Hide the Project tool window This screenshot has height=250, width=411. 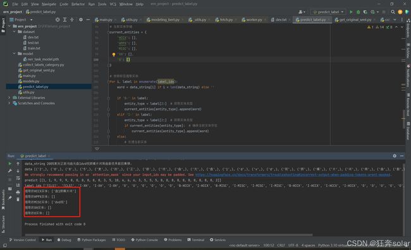88,20
